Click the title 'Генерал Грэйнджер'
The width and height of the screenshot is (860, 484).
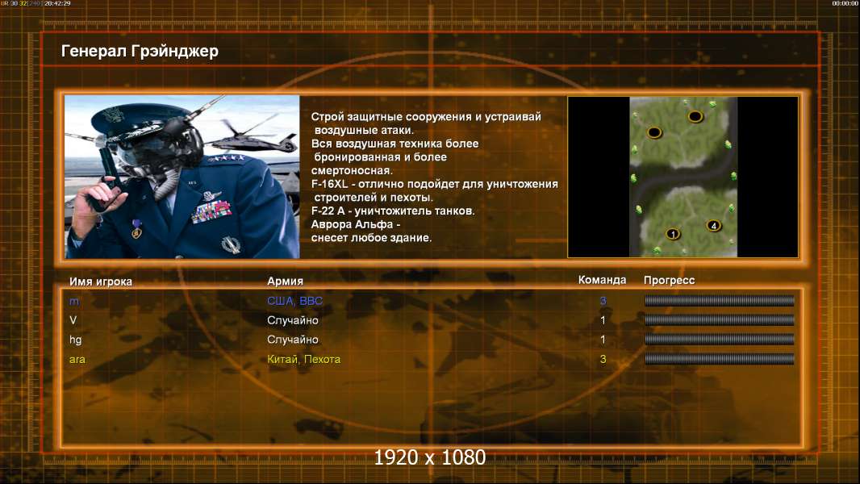pos(140,51)
